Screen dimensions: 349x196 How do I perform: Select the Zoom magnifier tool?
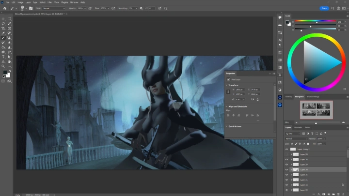tap(3, 66)
